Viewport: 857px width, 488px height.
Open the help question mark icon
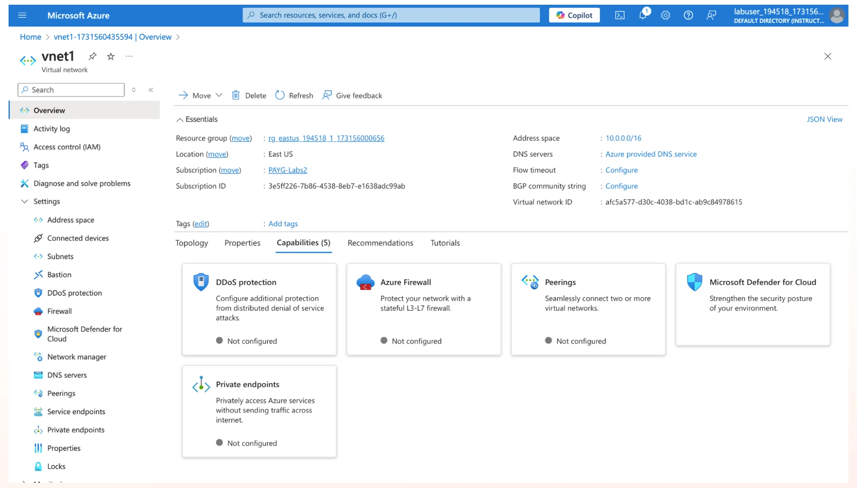(688, 15)
